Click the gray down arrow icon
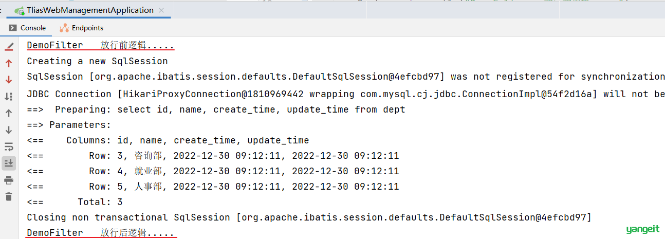This screenshot has height=239, width=665. coord(9,130)
